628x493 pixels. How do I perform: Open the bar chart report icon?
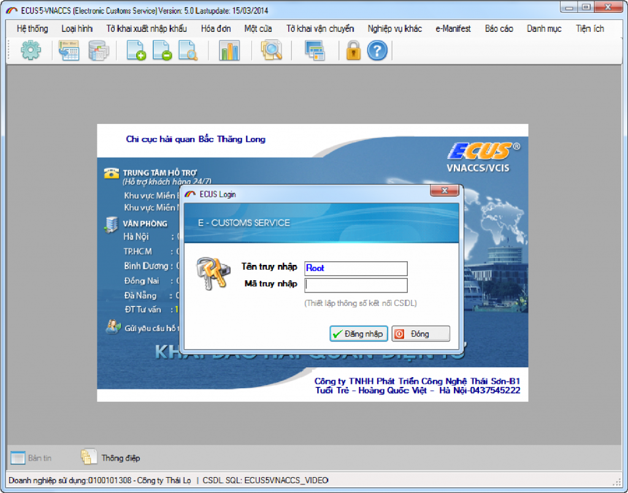229,50
